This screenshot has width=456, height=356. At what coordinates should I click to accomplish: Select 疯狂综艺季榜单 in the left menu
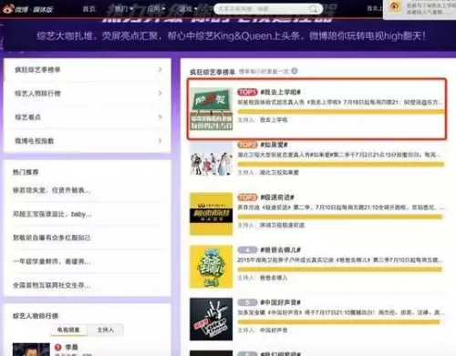click(x=88, y=70)
